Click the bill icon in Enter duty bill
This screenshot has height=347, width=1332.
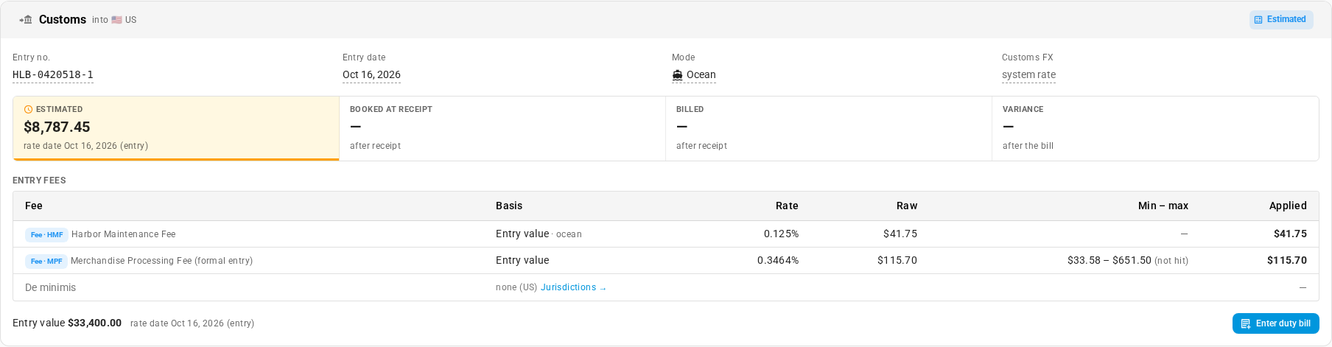click(1246, 323)
